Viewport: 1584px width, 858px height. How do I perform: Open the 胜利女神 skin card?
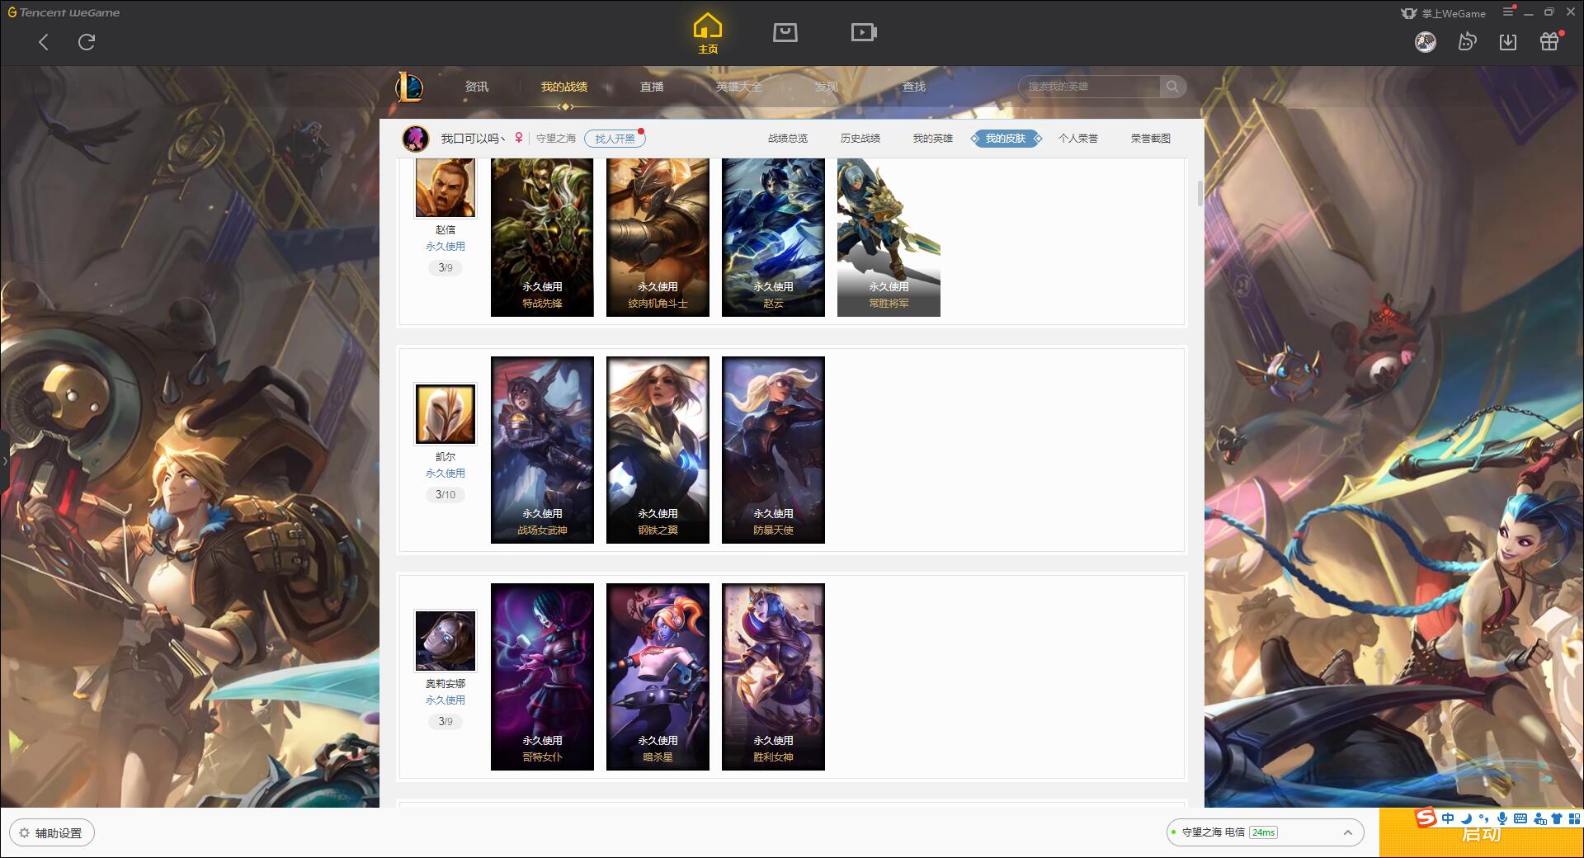[x=773, y=676]
